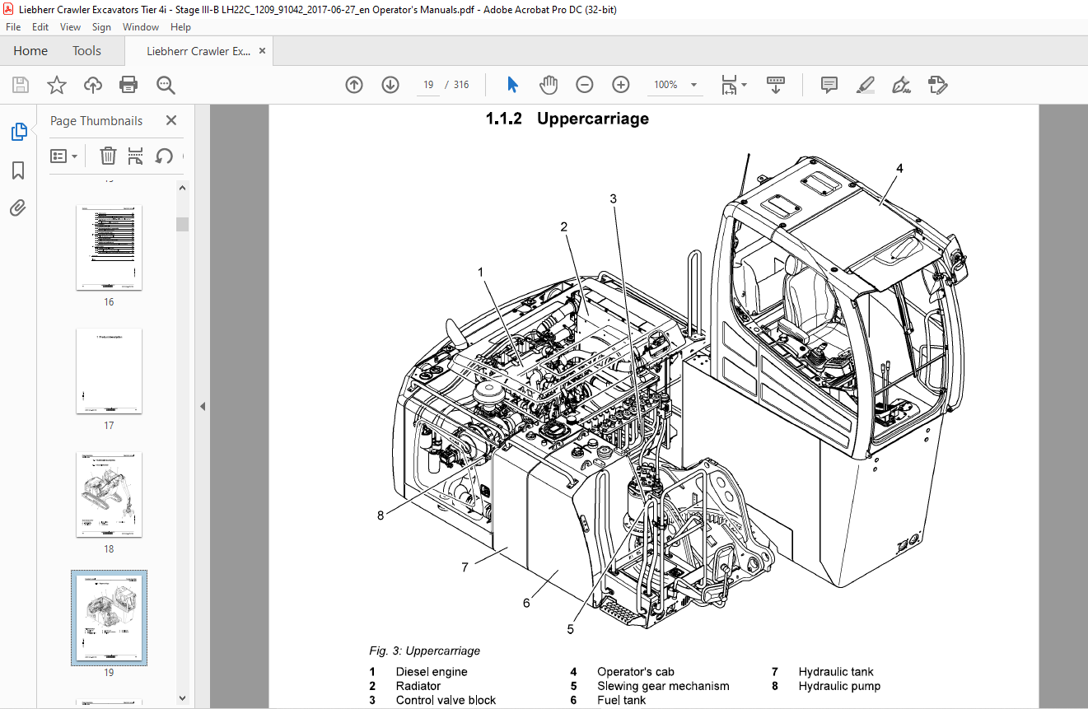Select page 16 thumbnail
This screenshot has width=1088, height=709.
(109, 248)
